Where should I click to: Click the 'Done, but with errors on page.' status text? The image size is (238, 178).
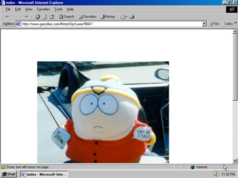coord(28,167)
